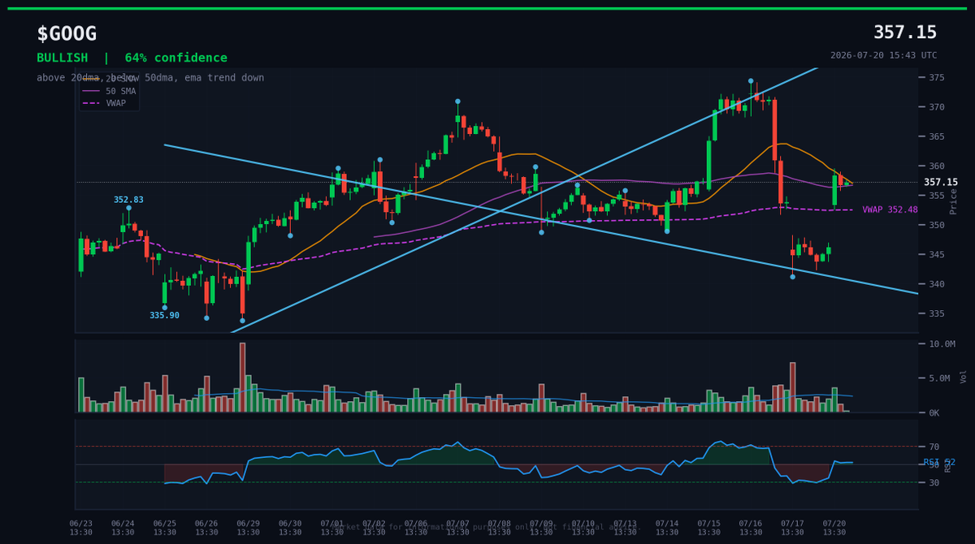This screenshot has width=975, height=544.
Task: Click the 07/17 13:30 date label
Action: (792, 528)
